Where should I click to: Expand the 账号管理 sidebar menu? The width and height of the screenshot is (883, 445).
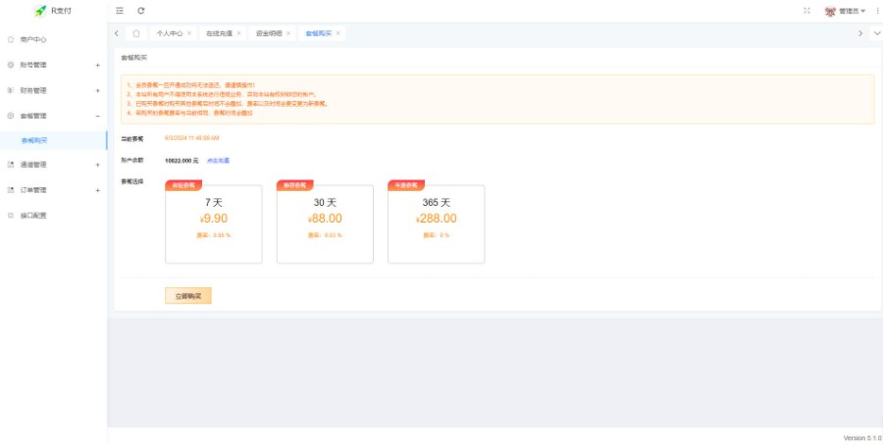coord(54,66)
